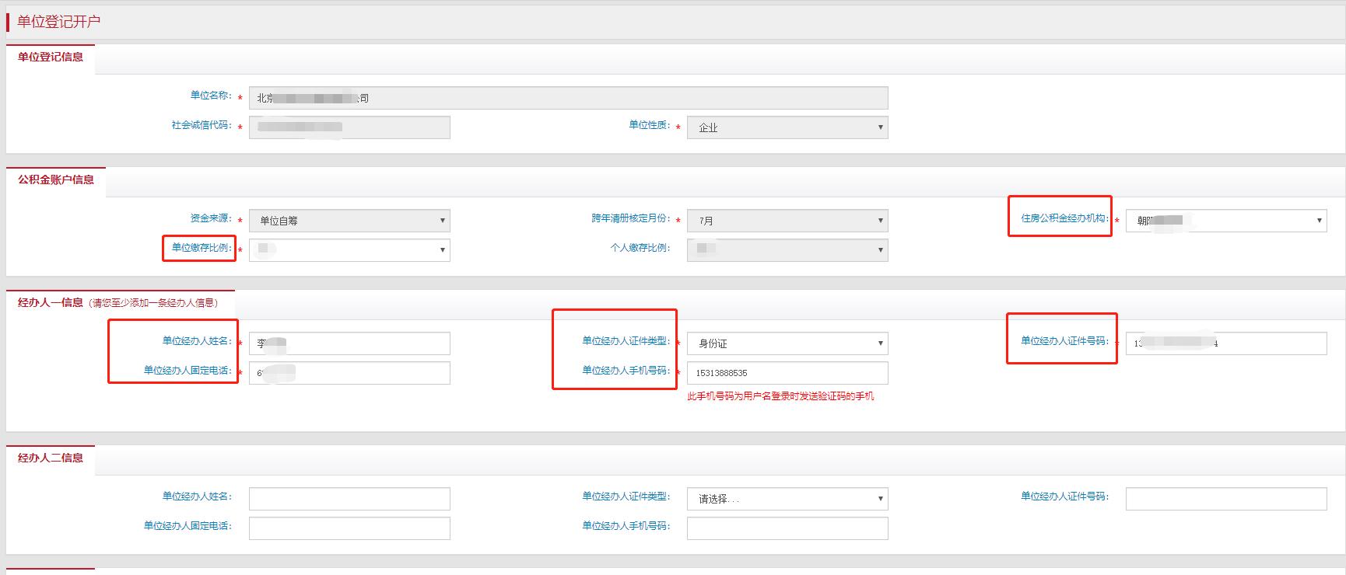Open the 单位性质 dropdown showing 企业

point(787,127)
